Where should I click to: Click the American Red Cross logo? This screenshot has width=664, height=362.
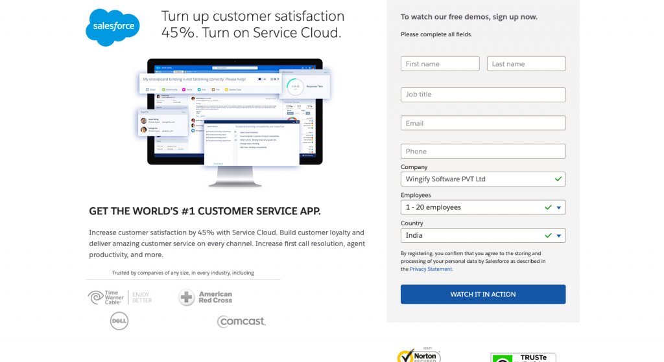pyautogui.click(x=206, y=297)
